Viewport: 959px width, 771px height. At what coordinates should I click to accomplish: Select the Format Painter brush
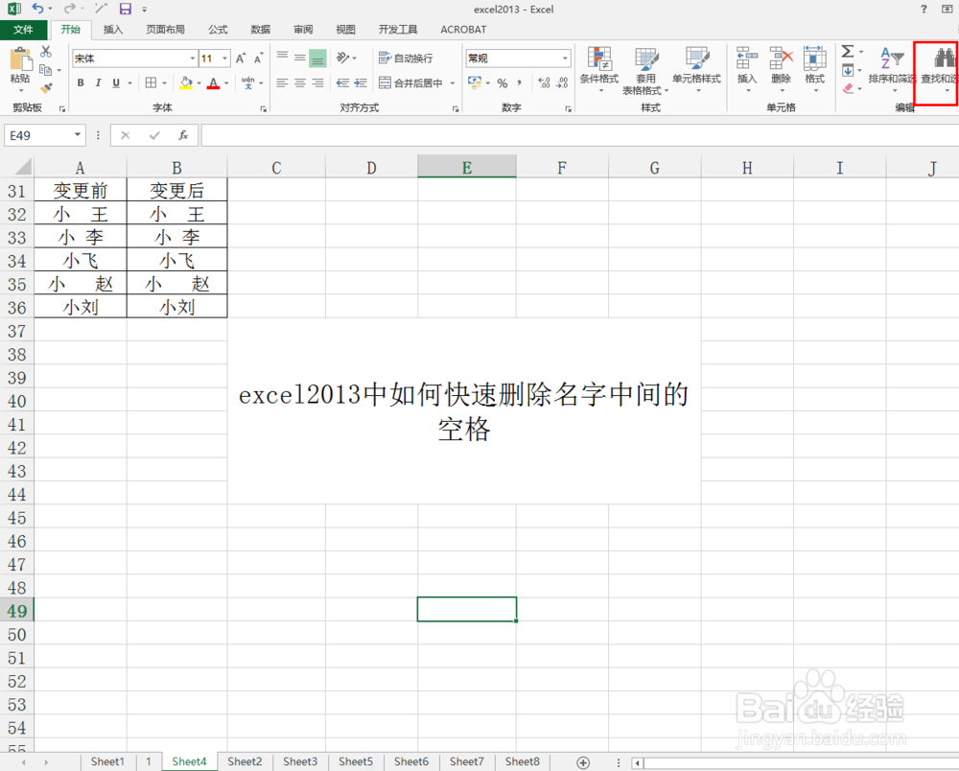(46, 88)
